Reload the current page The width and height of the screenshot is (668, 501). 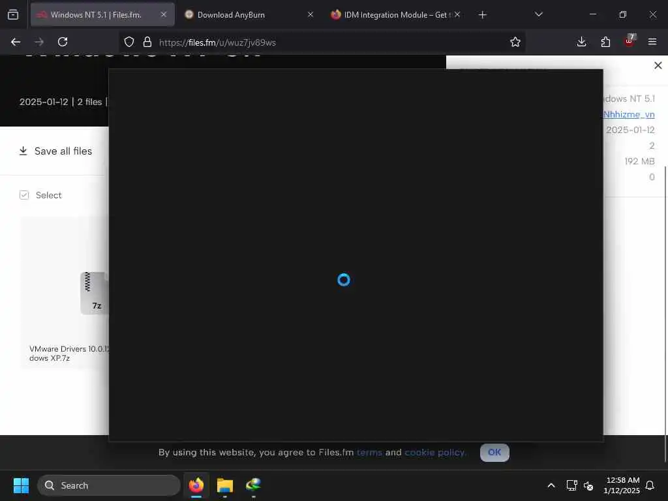[63, 42]
